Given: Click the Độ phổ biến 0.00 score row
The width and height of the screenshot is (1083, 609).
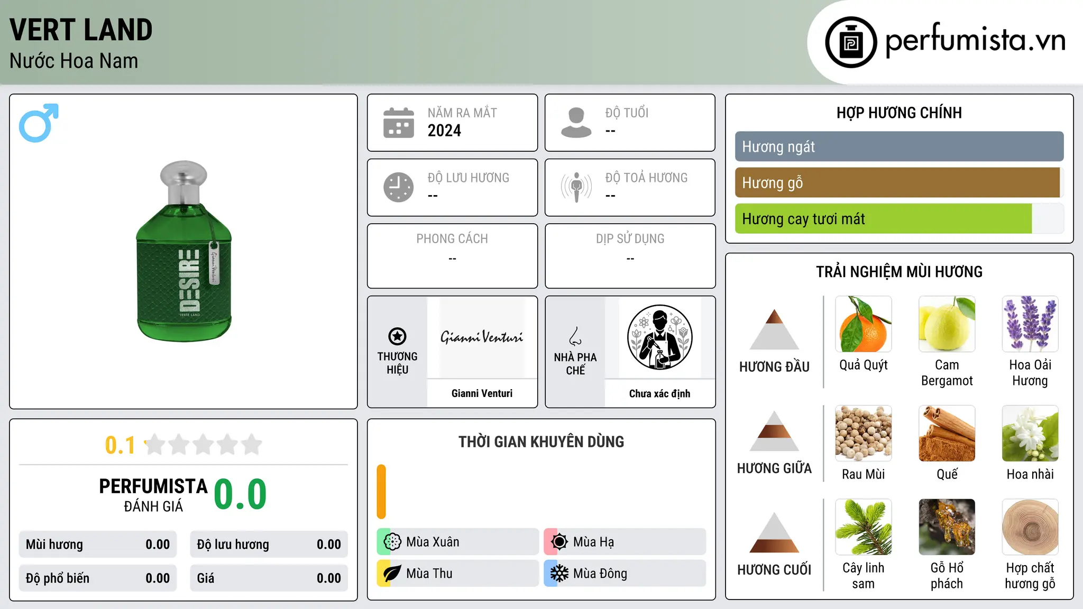Looking at the screenshot, I should (98, 578).
